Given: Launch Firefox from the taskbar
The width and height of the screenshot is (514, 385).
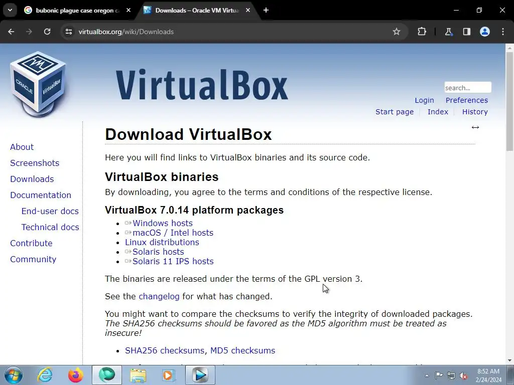Looking at the screenshot, I should pyautogui.click(x=75, y=375).
